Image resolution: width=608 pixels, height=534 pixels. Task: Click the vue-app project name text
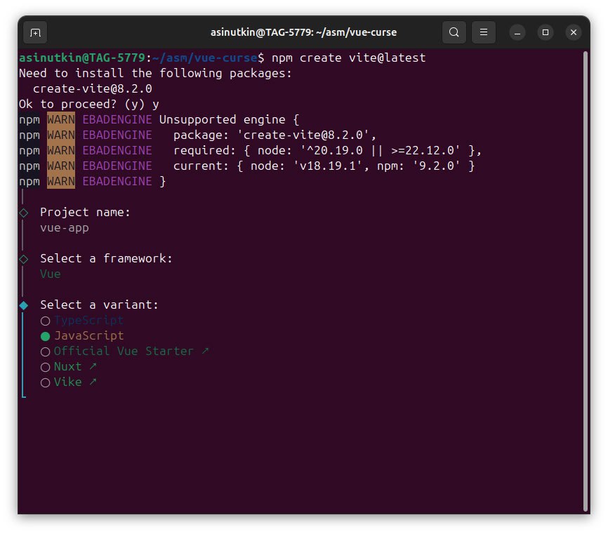point(65,228)
